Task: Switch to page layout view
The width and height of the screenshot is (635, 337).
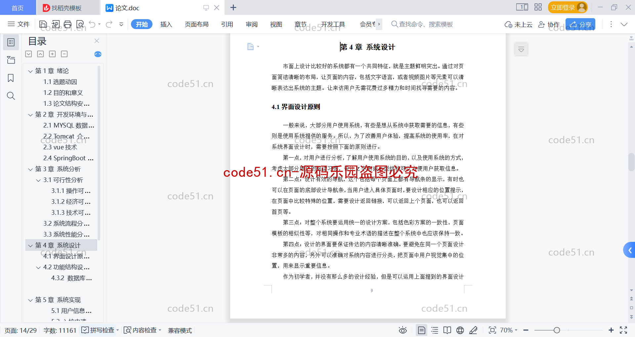Action: click(421, 330)
